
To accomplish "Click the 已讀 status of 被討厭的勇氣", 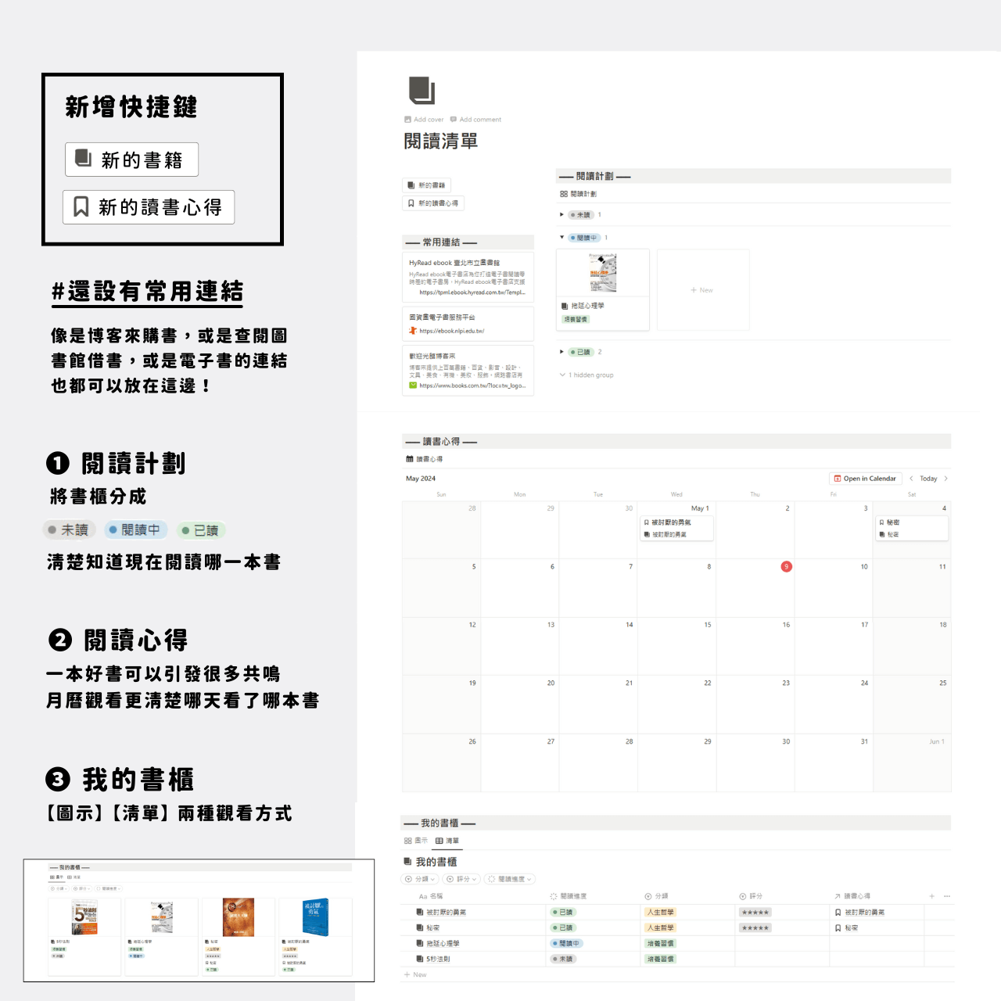I will pos(563,913).
